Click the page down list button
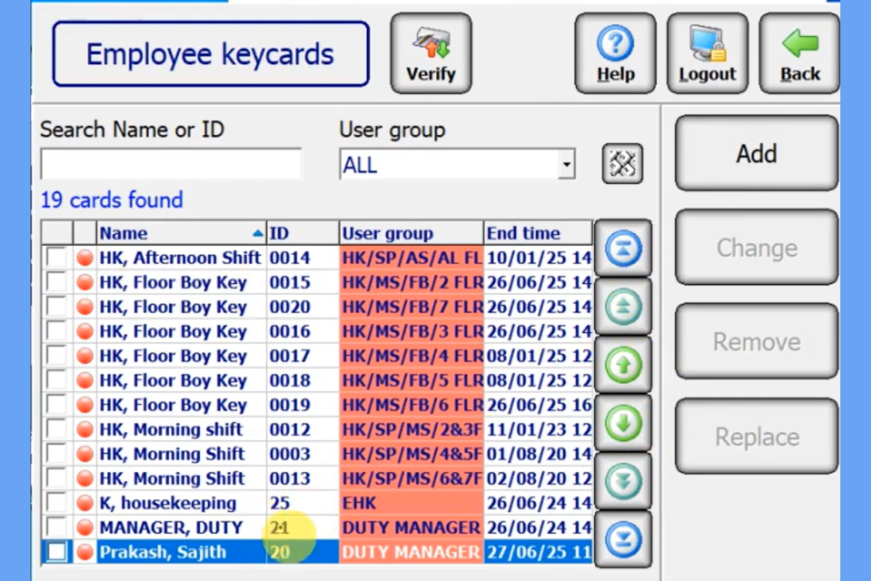Screen dimensions: 871x581 click(x=623, y=481)
